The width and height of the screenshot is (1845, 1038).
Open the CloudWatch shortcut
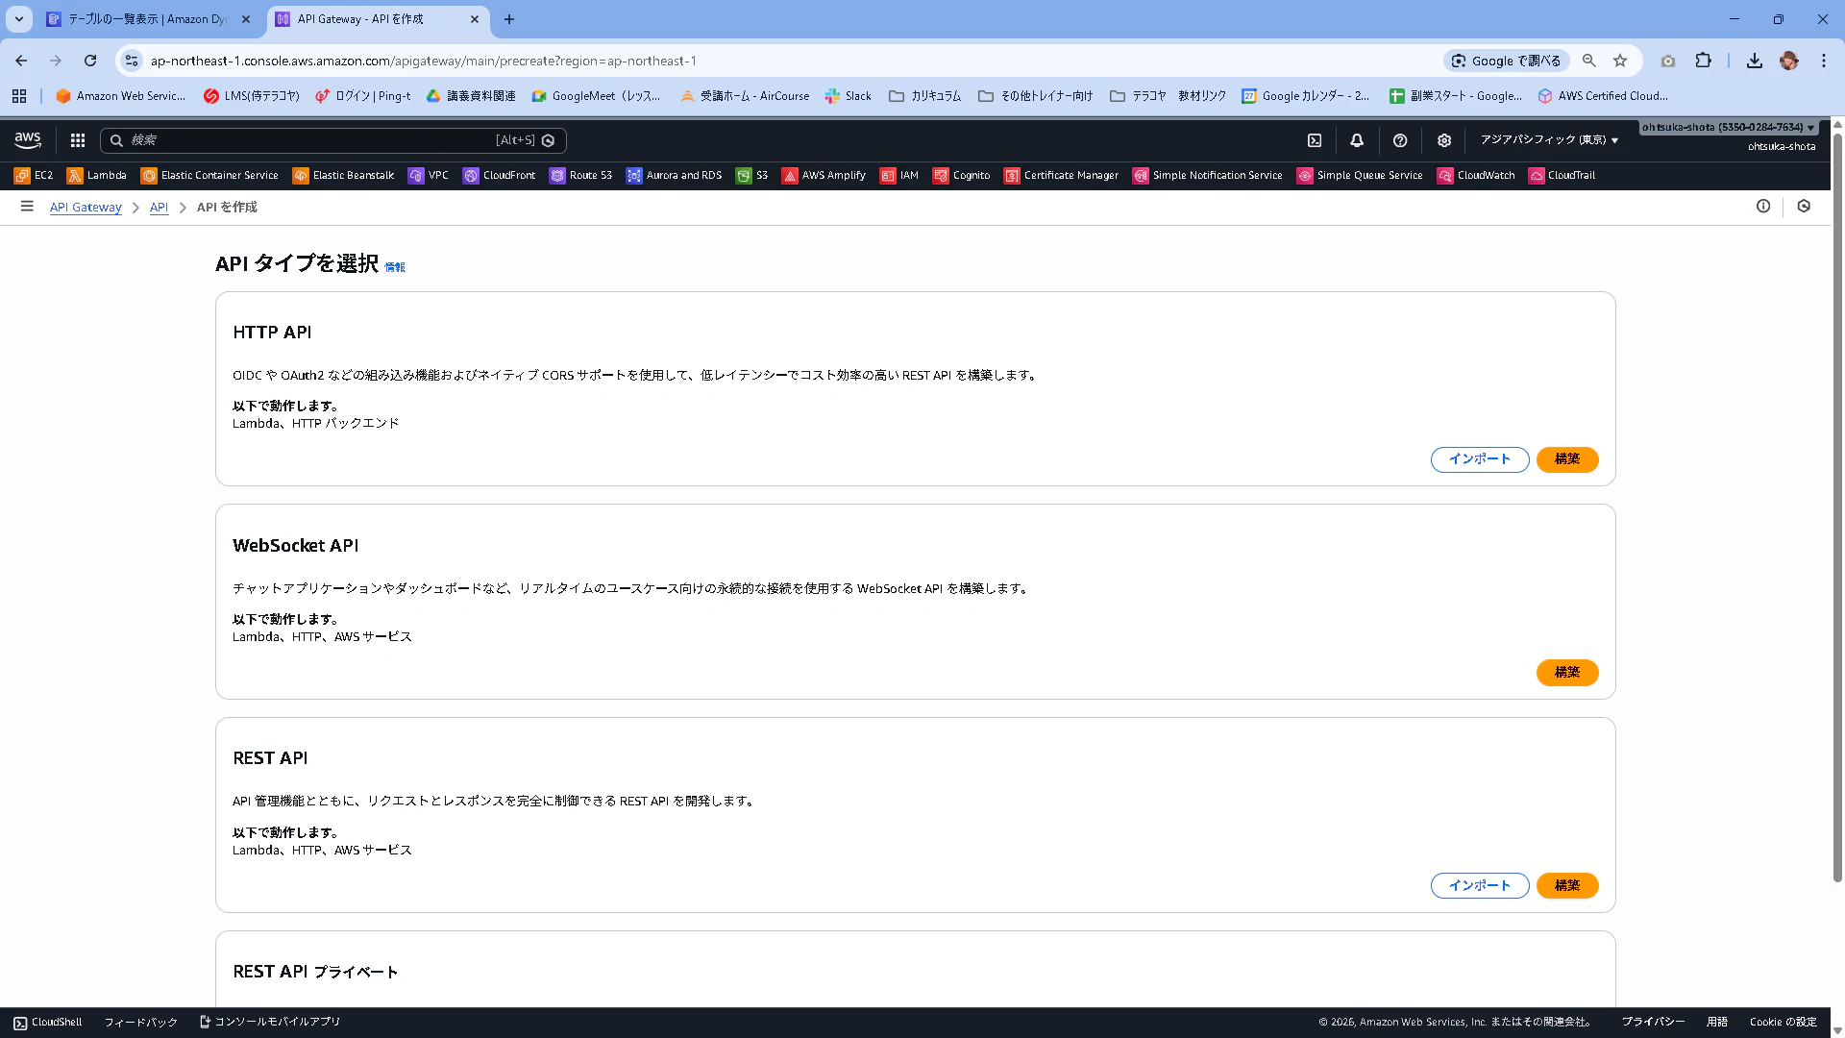pos(1476,176)
